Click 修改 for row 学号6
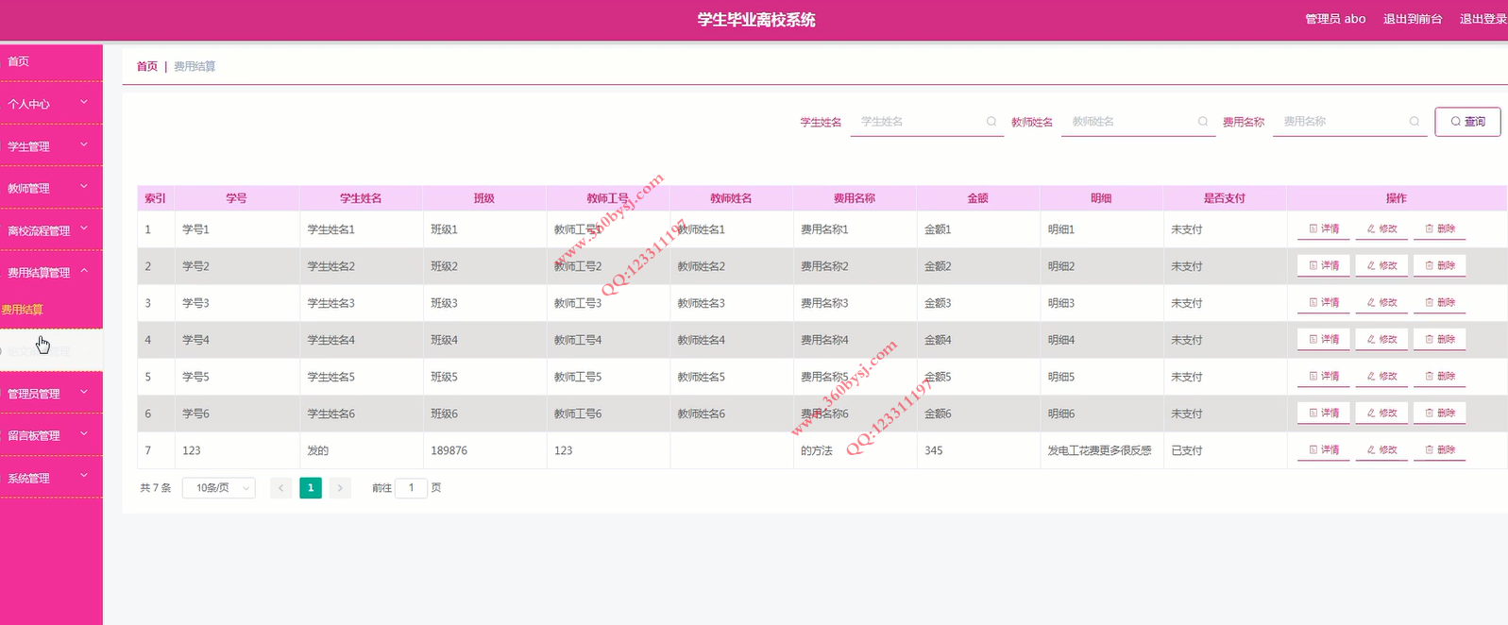1508x625 pixels. tap(1381, 414)
